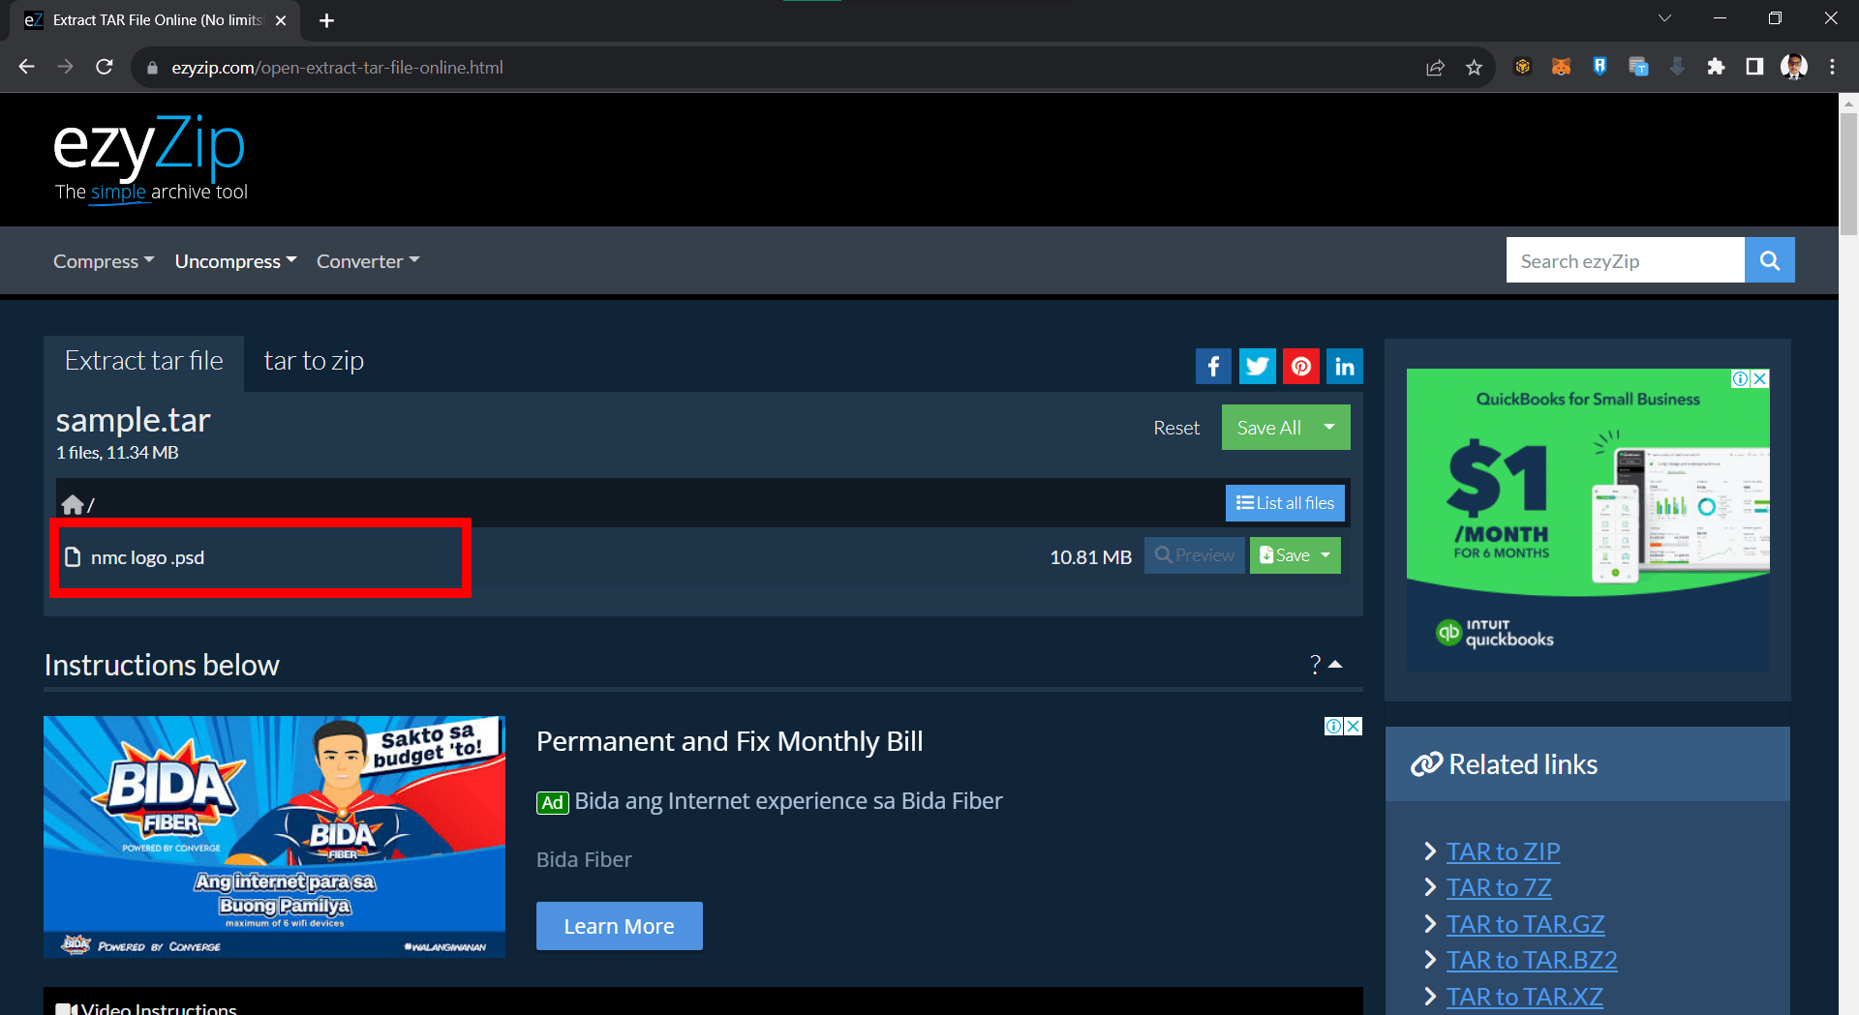
Task: Switch to the tar to zip tab
Action: pos(314,360)
